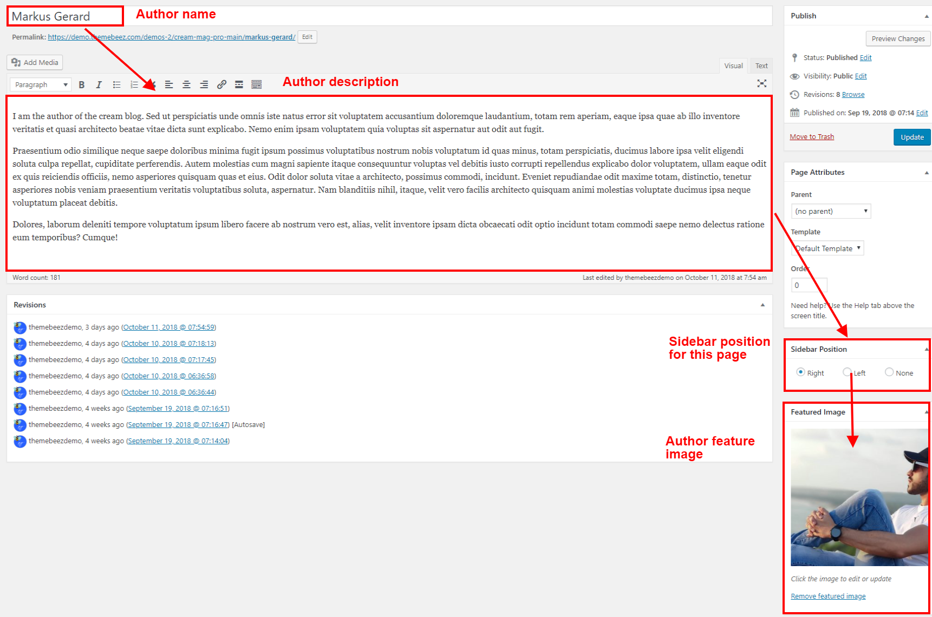Edit the published date
The width and height of the screenshot is (932, 617).
pyautogui.click(x=922, y=113)
